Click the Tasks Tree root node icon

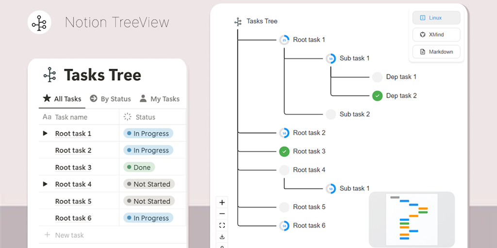coord(238,21)
